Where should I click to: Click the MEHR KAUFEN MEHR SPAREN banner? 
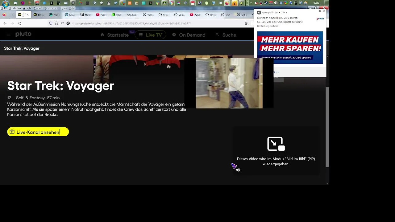[290, 47]
